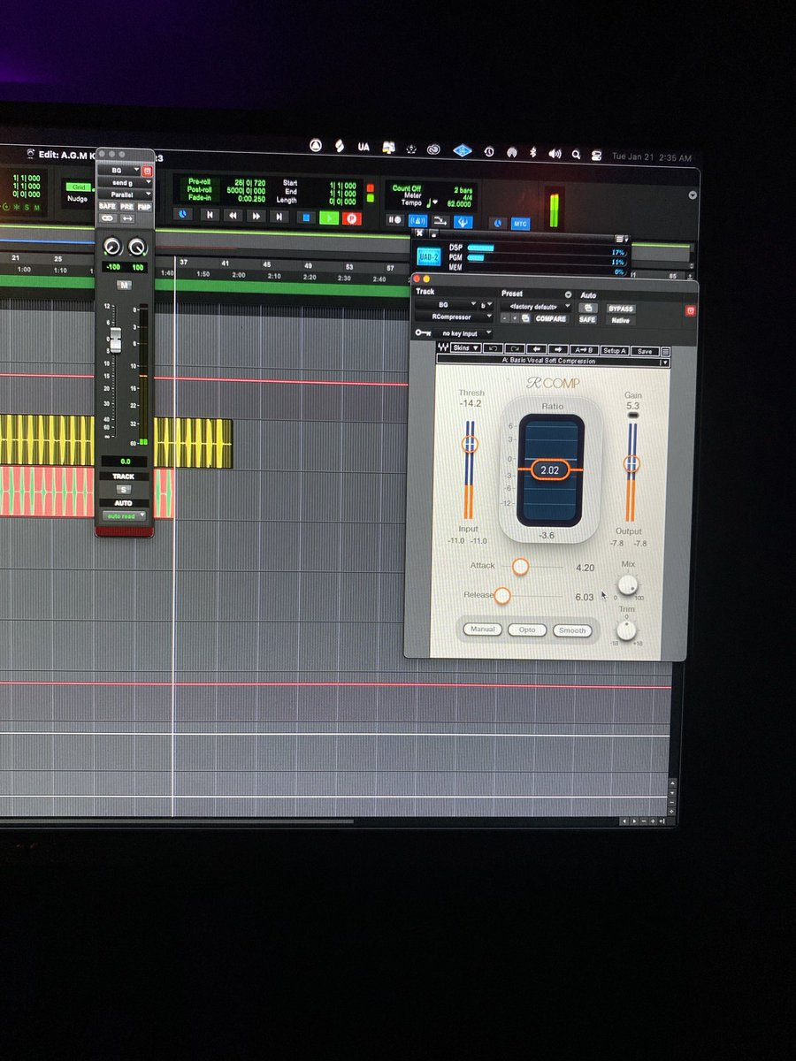Mute the send with M button
Image resolution: width=796 pixels, height=1061 pixels.
pyautogui.click(x=125, y=284)
